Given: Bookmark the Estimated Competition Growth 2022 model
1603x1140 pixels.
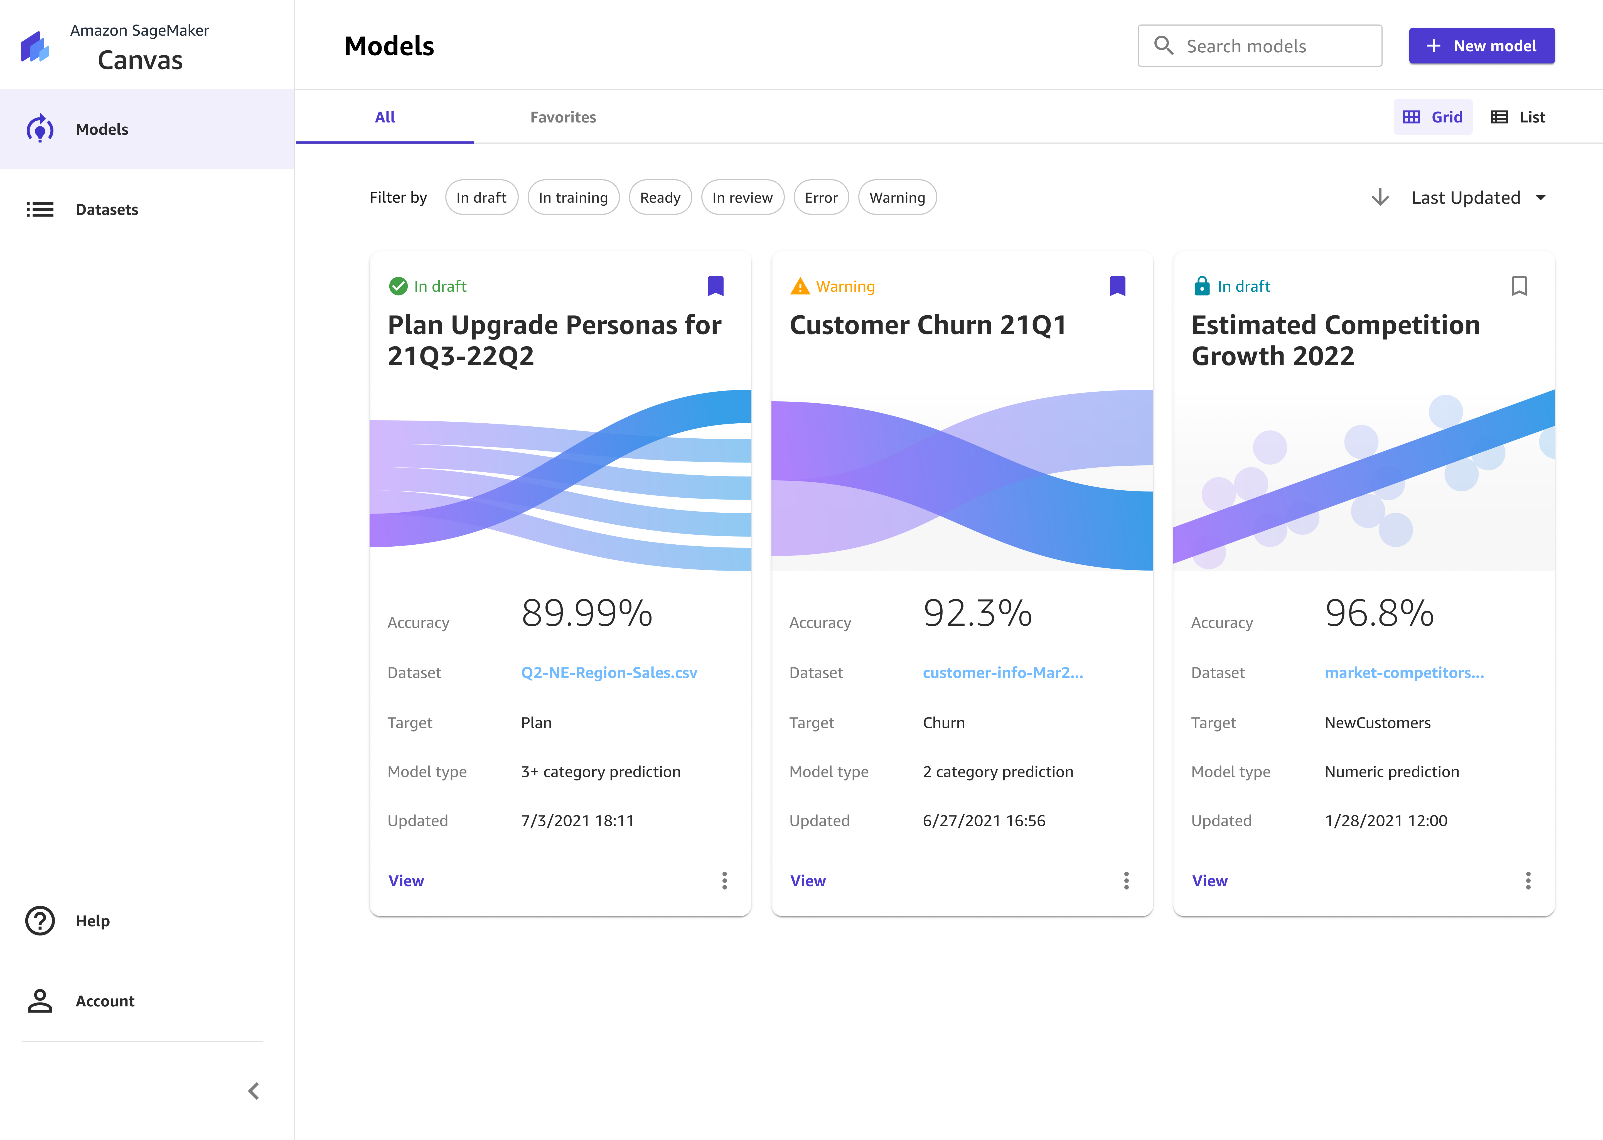Looking at the screenshot, I should pyautogui.click(x=1519, y=286).
